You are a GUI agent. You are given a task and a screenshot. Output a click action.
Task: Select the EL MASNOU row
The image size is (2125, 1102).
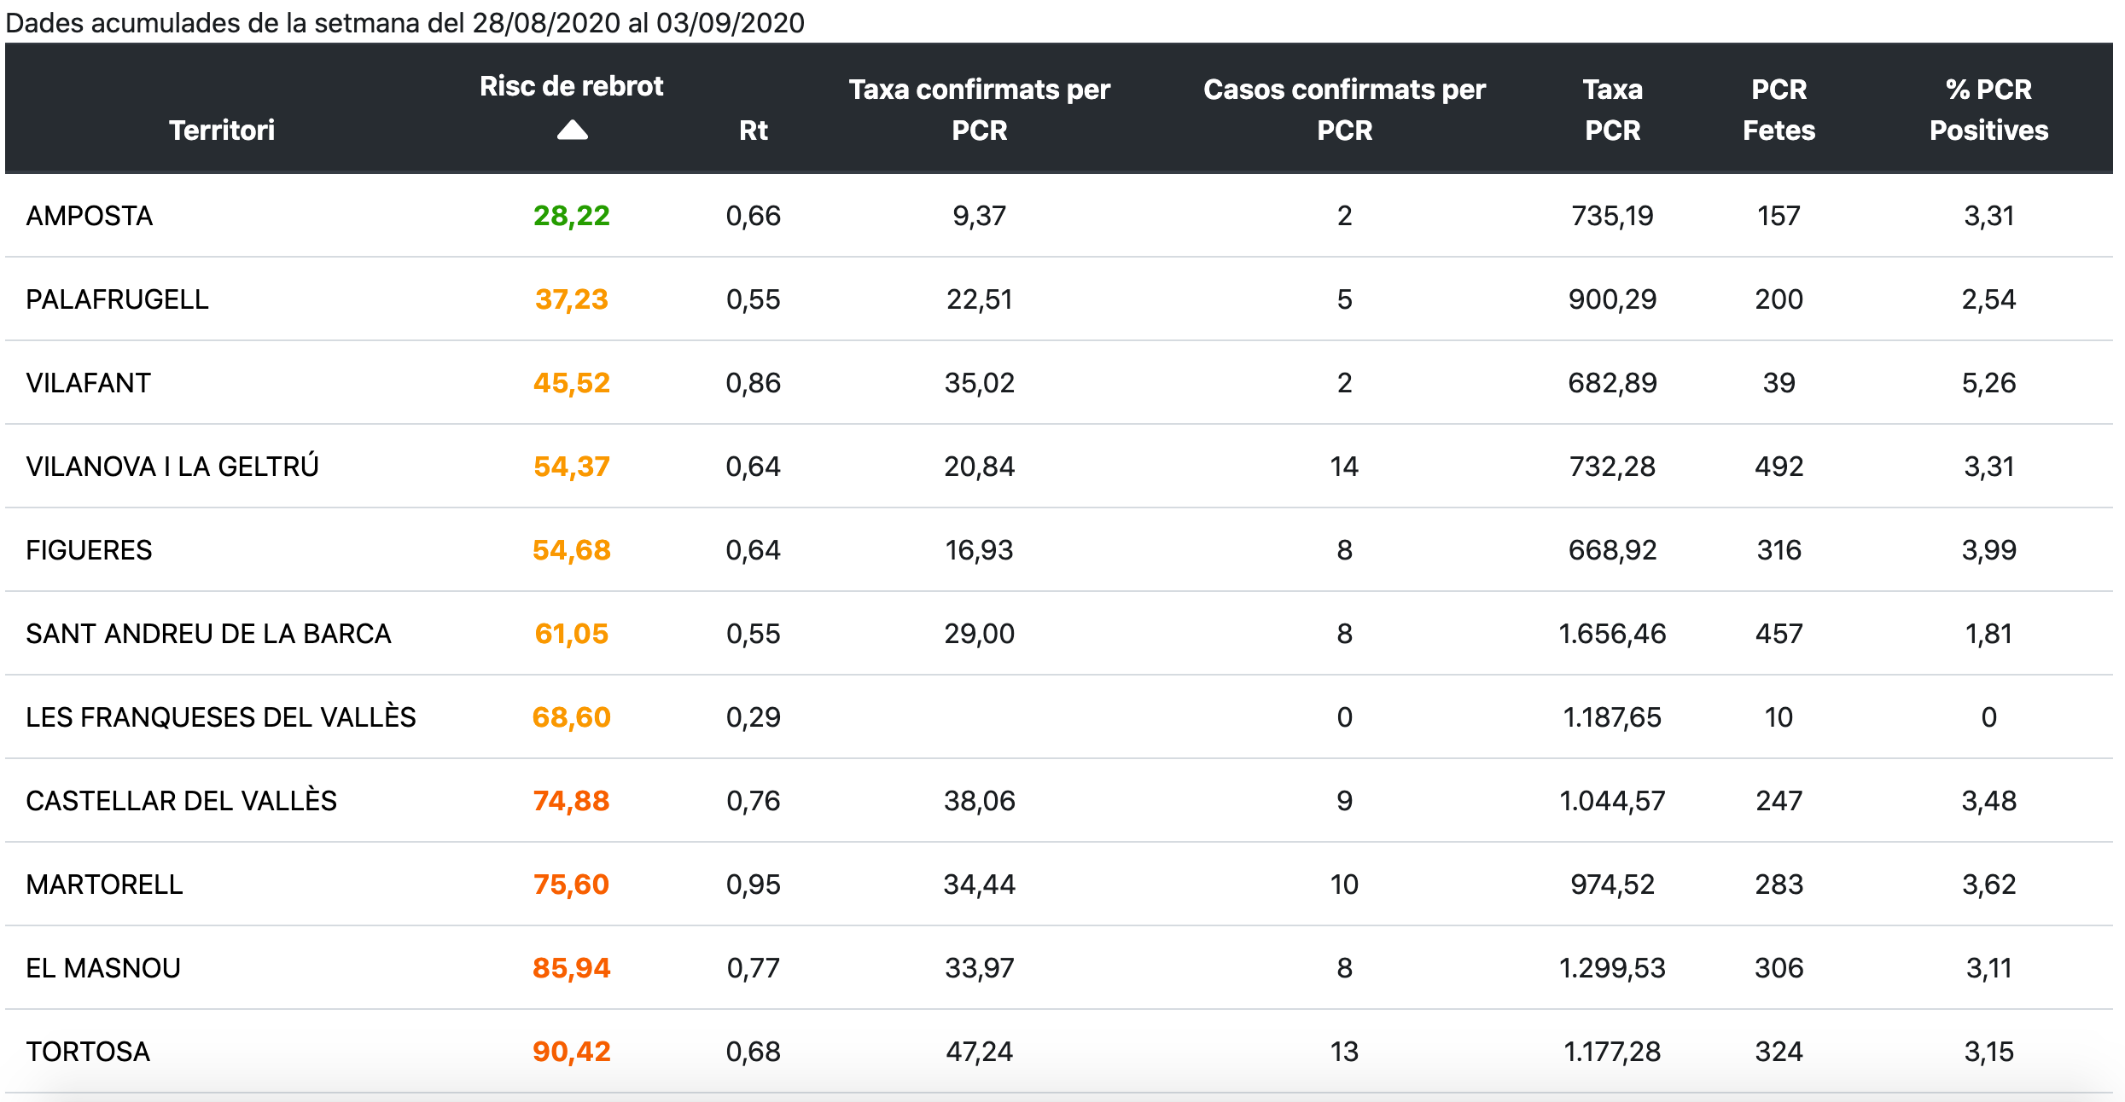point(103,968)
